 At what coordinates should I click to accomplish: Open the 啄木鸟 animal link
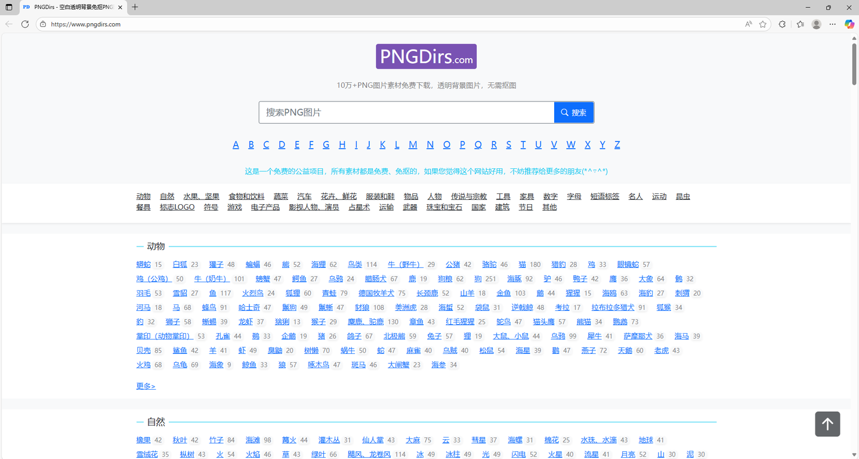point(319,365)
